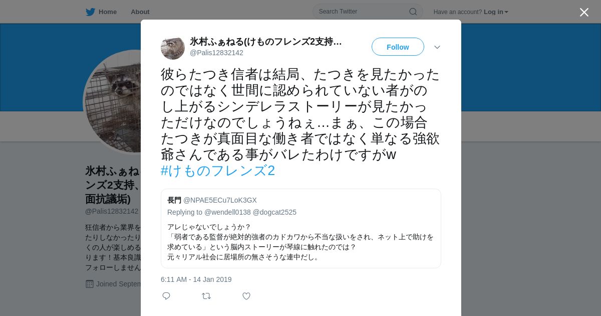Click the retweet arrows icon
Viewport: 601px width, 316px height.
(x=206, y=296)
